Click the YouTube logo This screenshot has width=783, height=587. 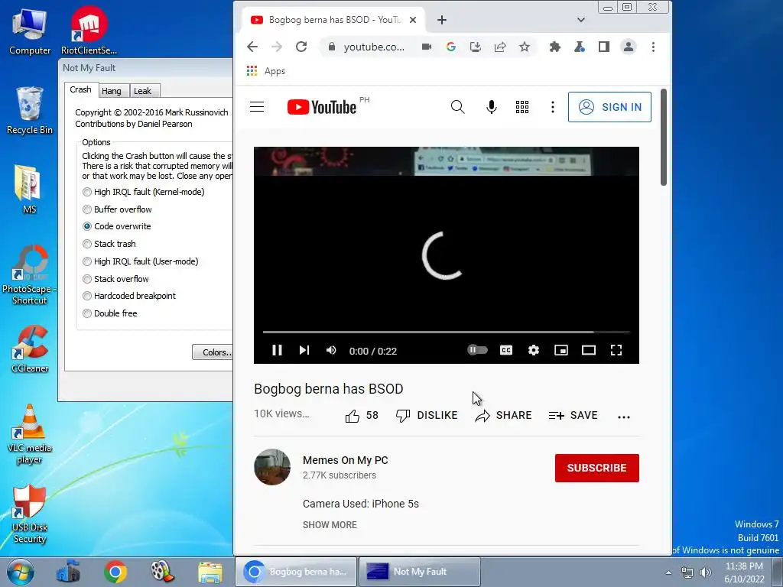coord(322,107)
